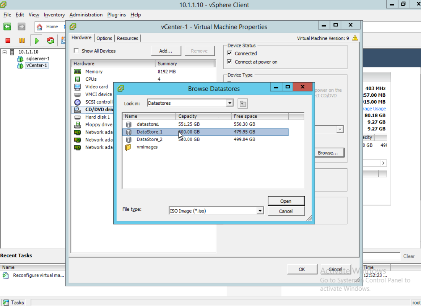The width and height of the screenshot is (421, 306).
Task: Click Cancel in Virtual Machine Properties
Action: (336, 269)
